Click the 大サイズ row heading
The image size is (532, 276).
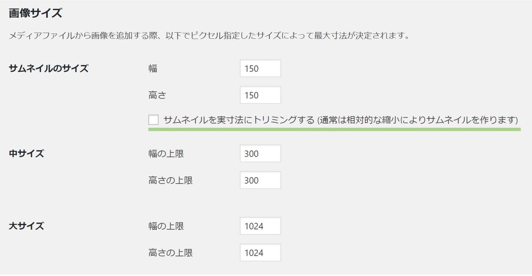[x=26, y=226]
